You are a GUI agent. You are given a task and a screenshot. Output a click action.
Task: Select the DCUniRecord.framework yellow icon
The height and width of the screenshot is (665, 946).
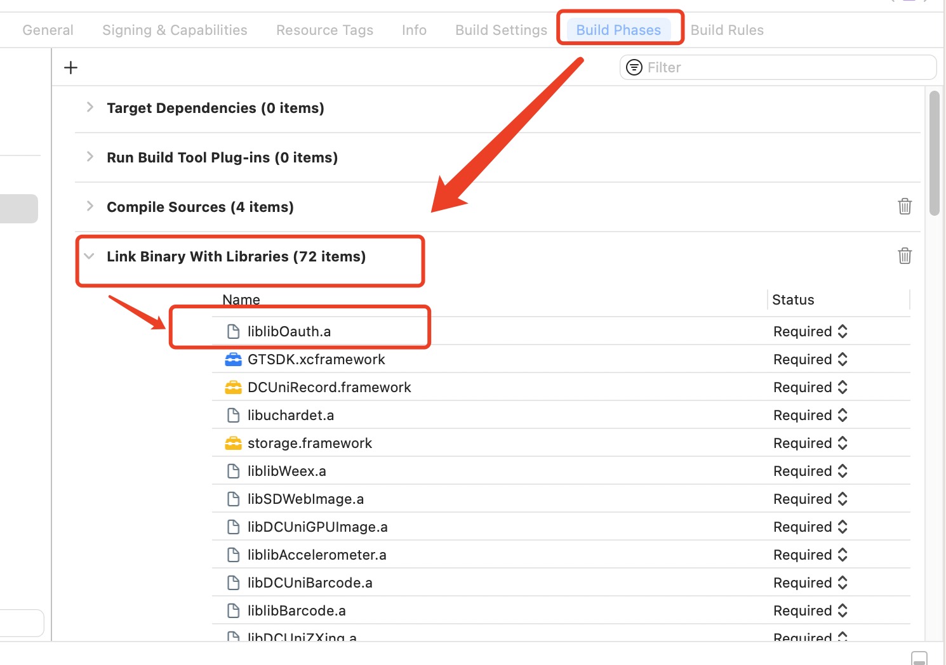click(234, 388)
